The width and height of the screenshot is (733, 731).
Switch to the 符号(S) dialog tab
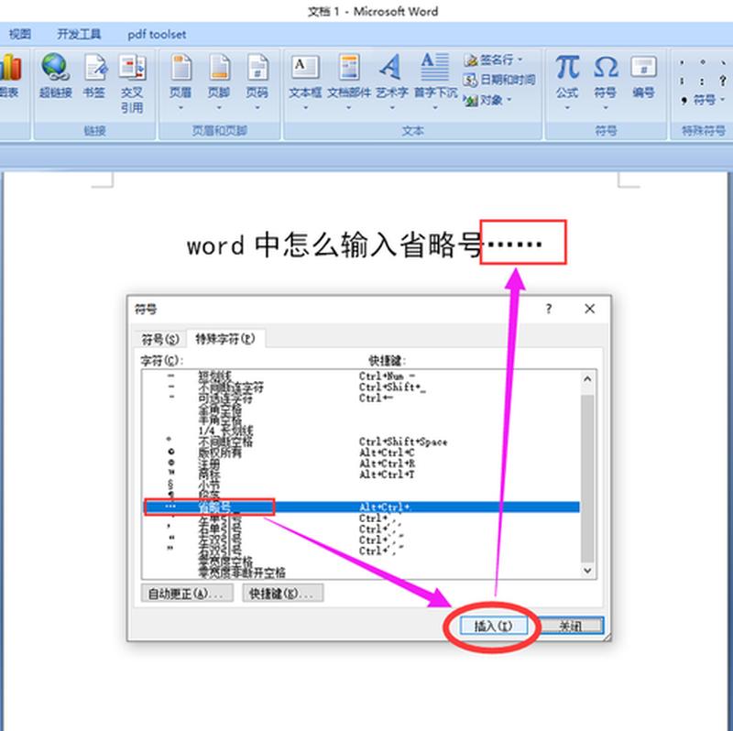[x=160, y=339]
